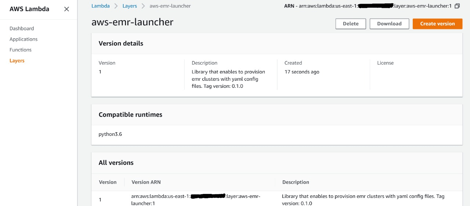The height and width of the screenshot is (206, 470).
Task: Click the description text in Version details
Action: (x=228, y=79)
